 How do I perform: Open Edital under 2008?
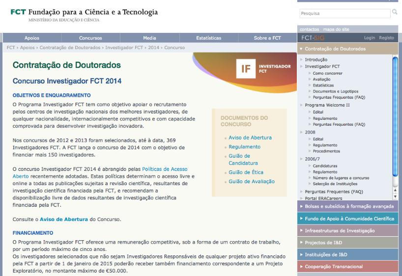click(318, 139)
